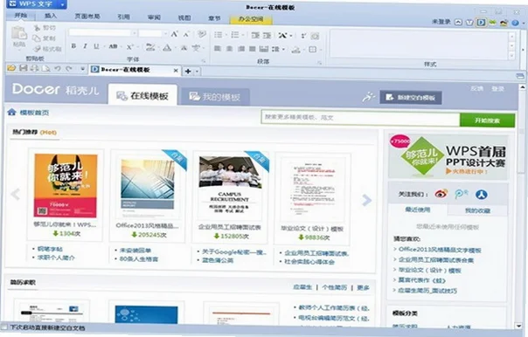Click the paragraph shading fill icon
Screen dimensions: 528x337
(295, 50)
